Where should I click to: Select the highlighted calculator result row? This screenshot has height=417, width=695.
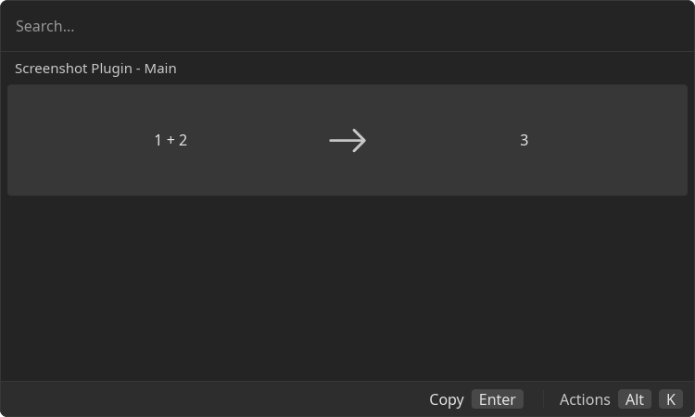pyautogui.click(x=347, y=140)
